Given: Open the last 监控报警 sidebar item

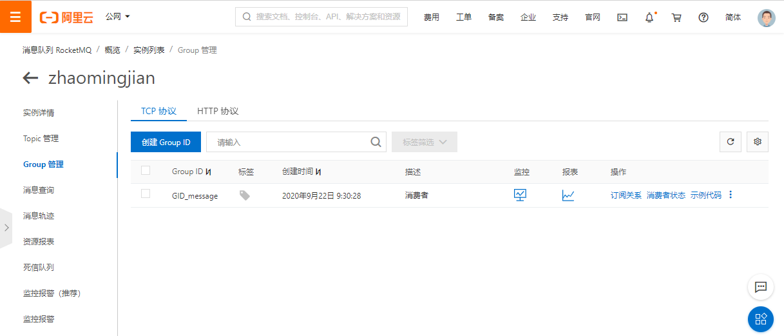Looking at the screenshot, I should tap(39, 319).
